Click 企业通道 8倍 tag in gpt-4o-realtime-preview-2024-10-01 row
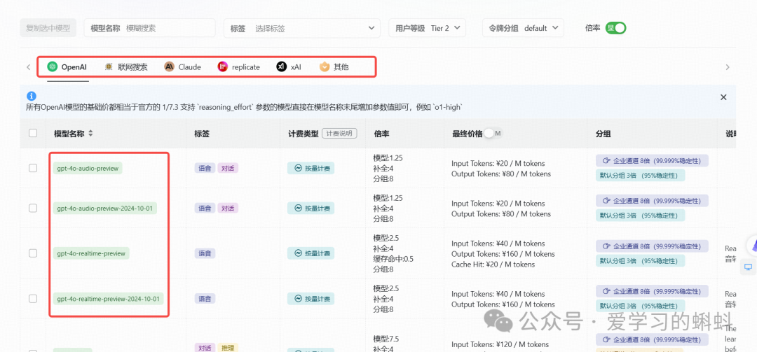Image resolution: width=757 pixels, height=352 pixels. tap(652, 291)
